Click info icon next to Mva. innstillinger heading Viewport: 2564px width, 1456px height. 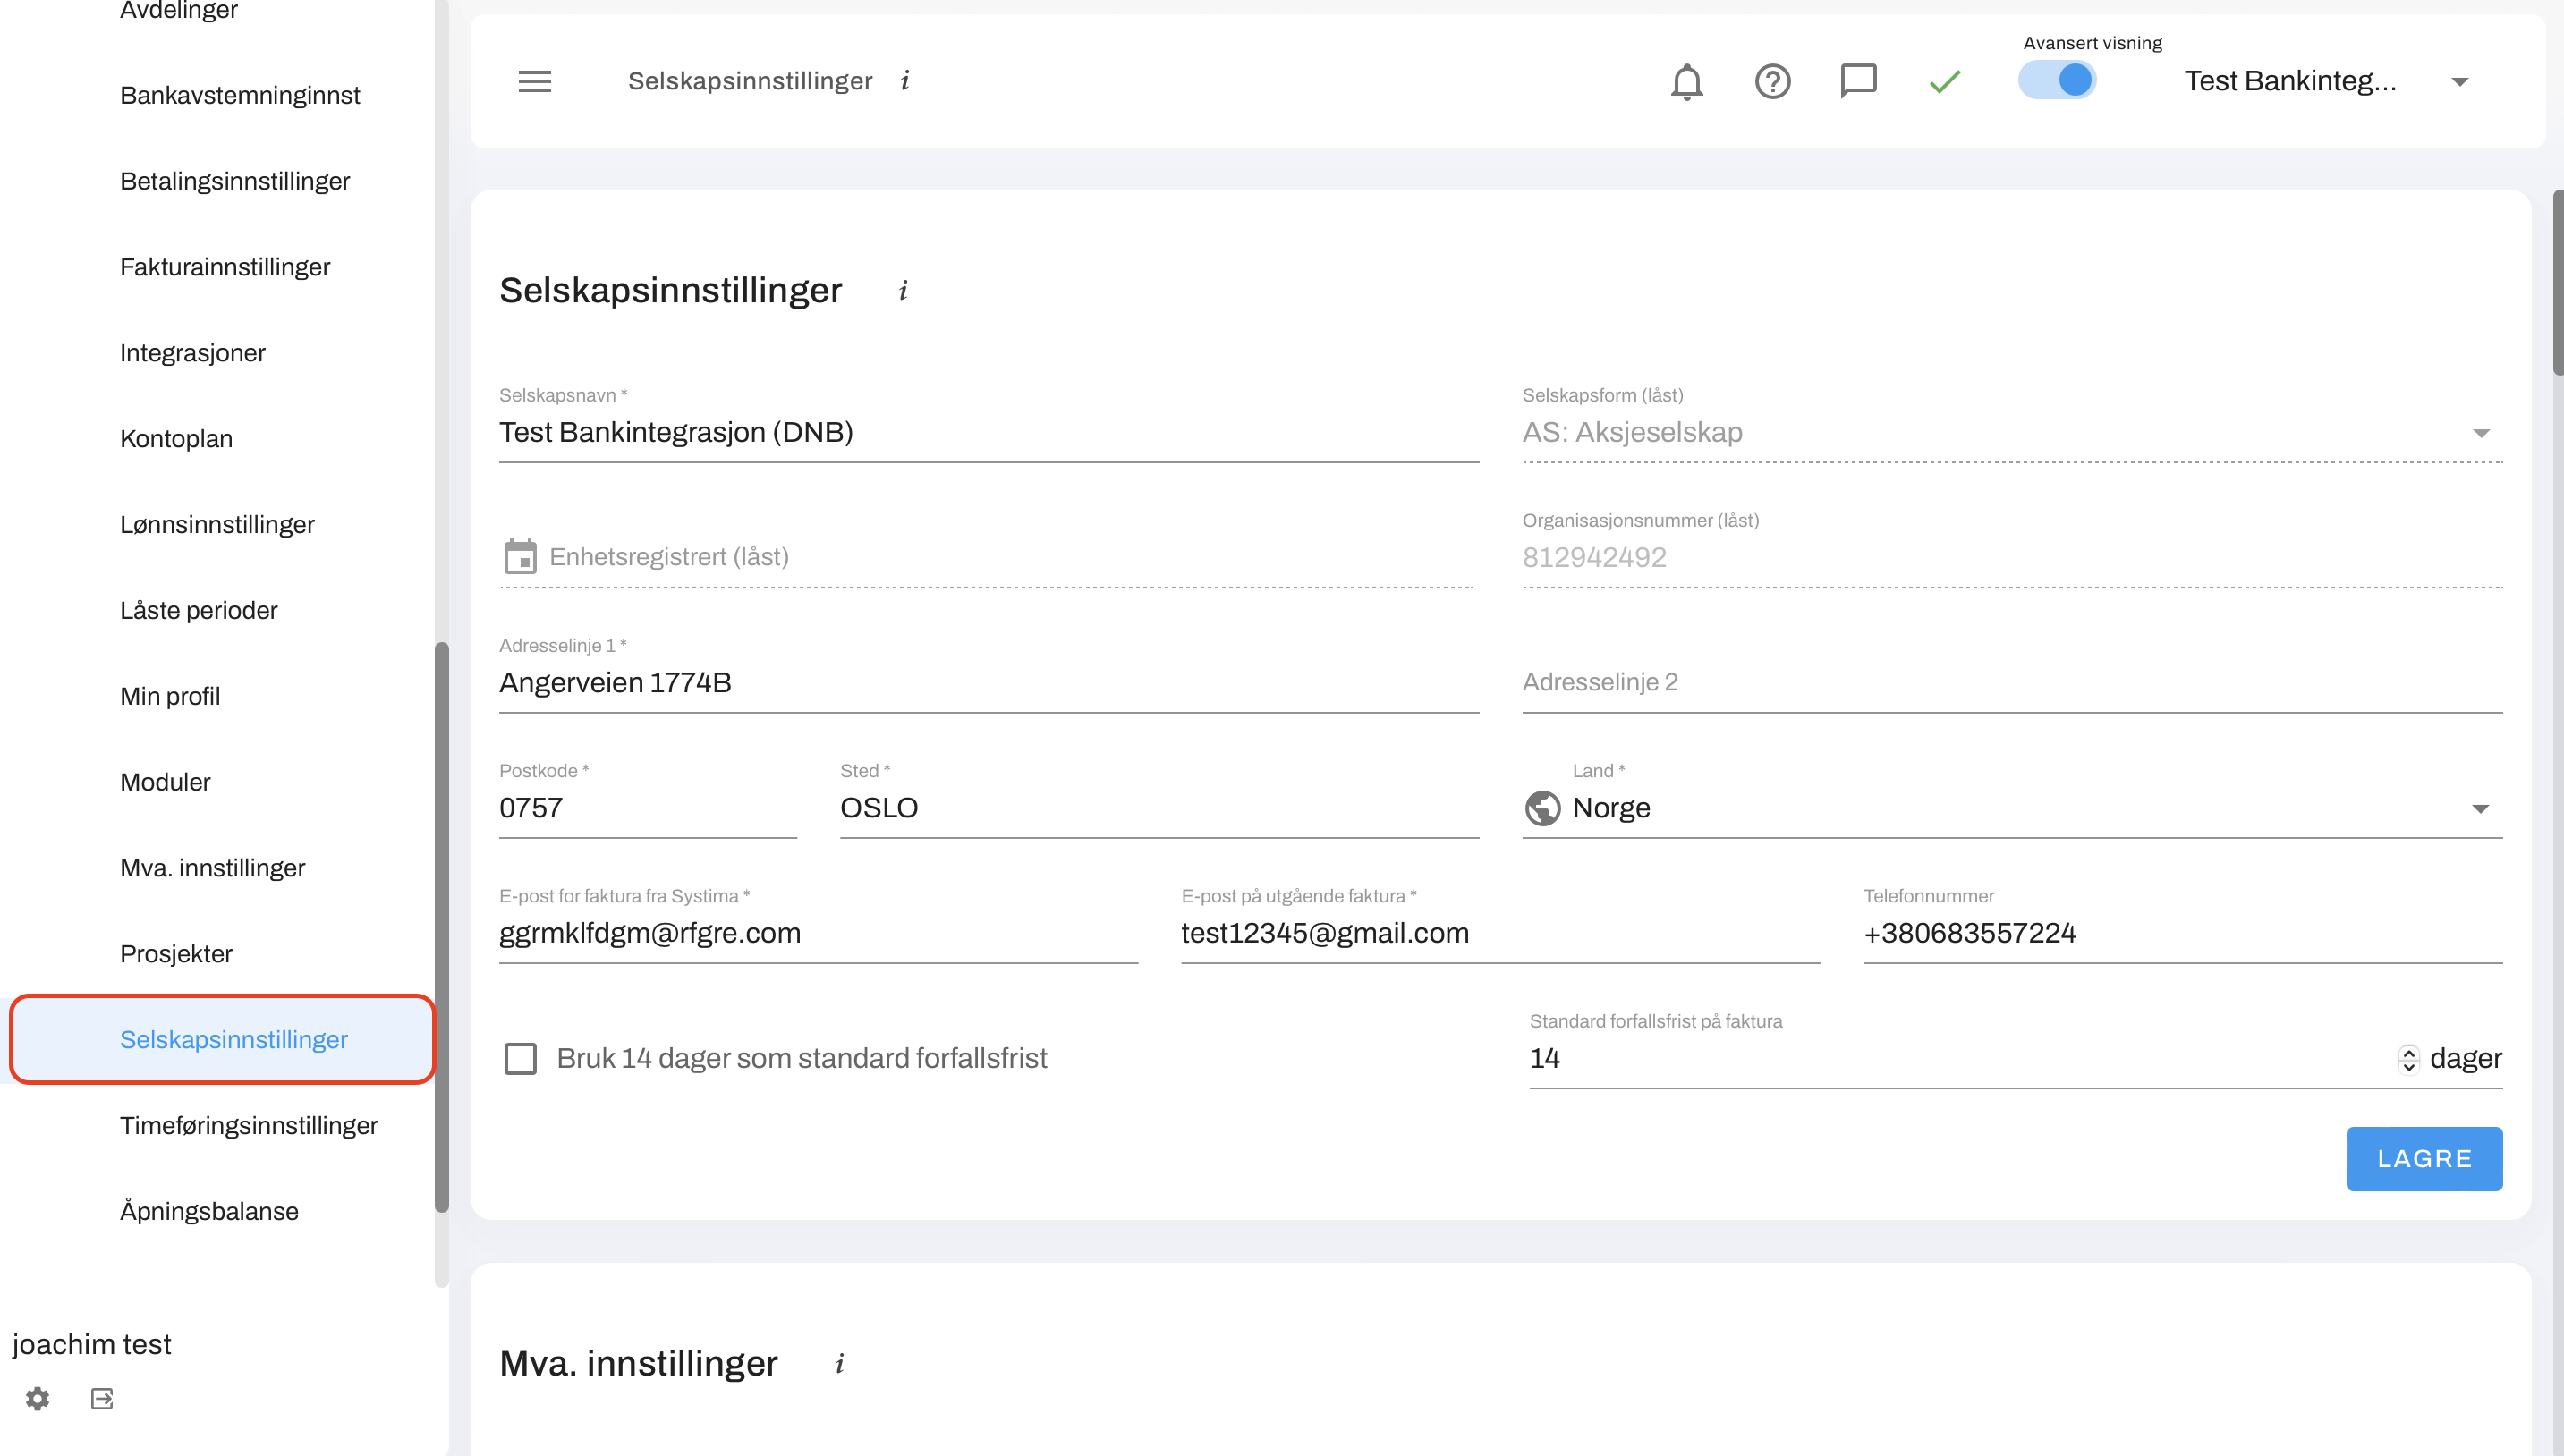tap(840, 1363)
